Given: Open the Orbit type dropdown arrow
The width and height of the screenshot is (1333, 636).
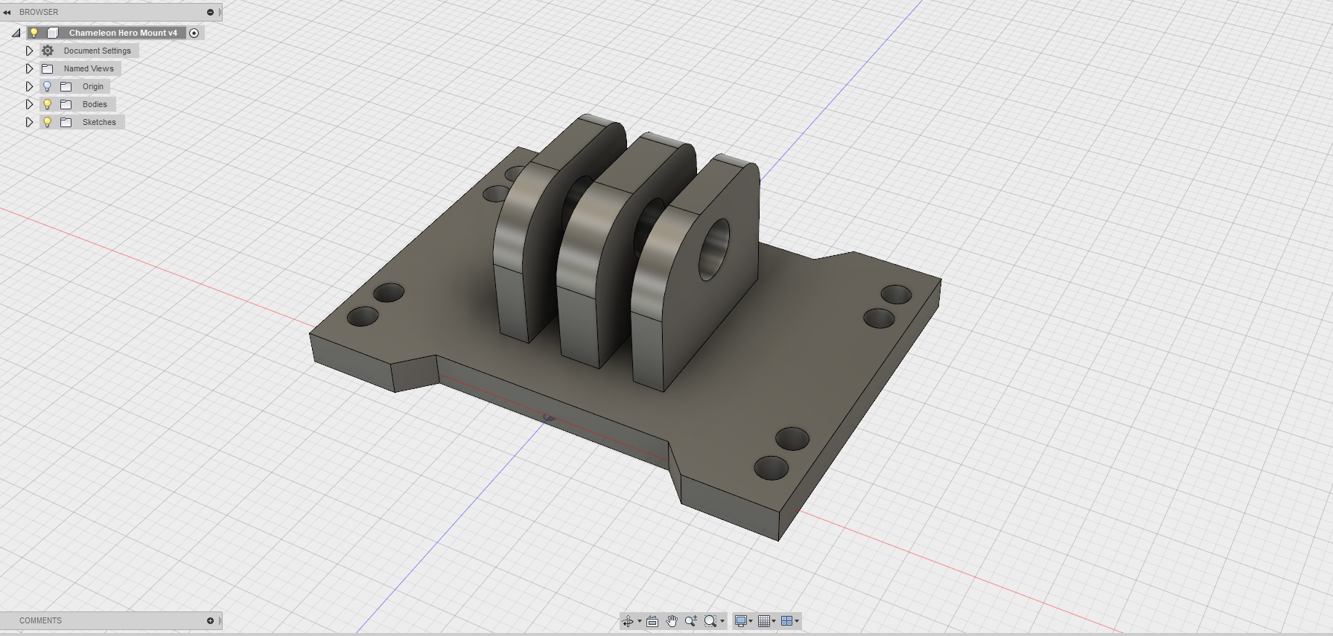Looking at the screenshot, I should tap(640, 621).
